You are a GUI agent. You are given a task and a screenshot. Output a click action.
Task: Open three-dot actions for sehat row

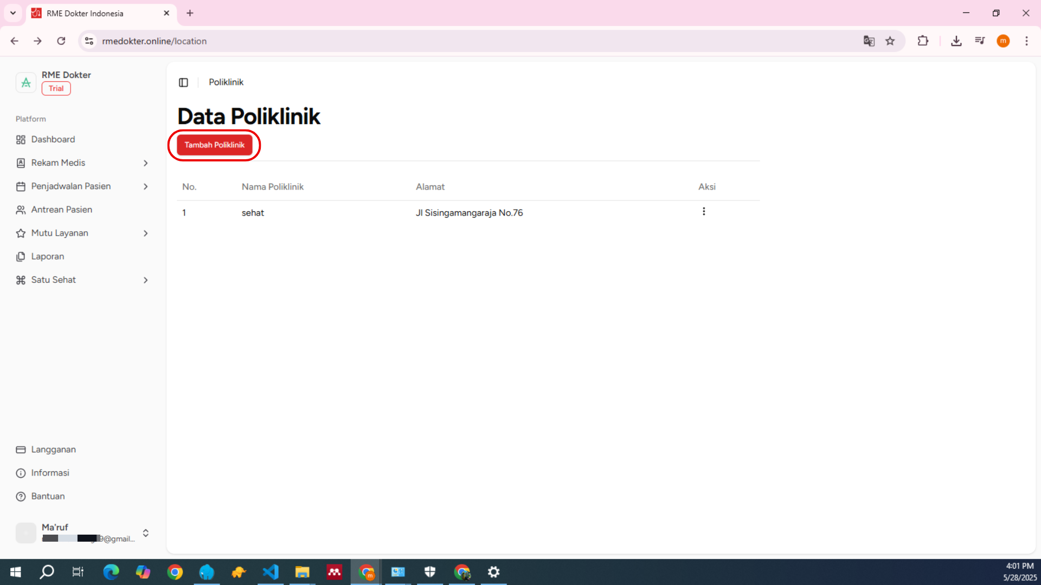(704, 212)
